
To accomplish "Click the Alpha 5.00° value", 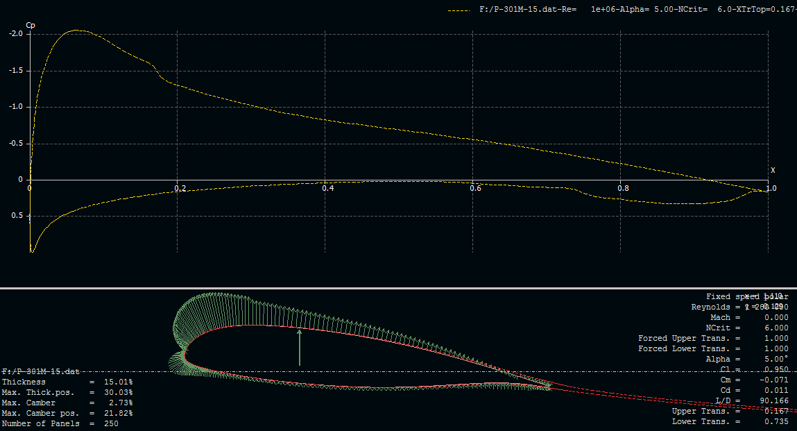I will [x=775, y=359].
